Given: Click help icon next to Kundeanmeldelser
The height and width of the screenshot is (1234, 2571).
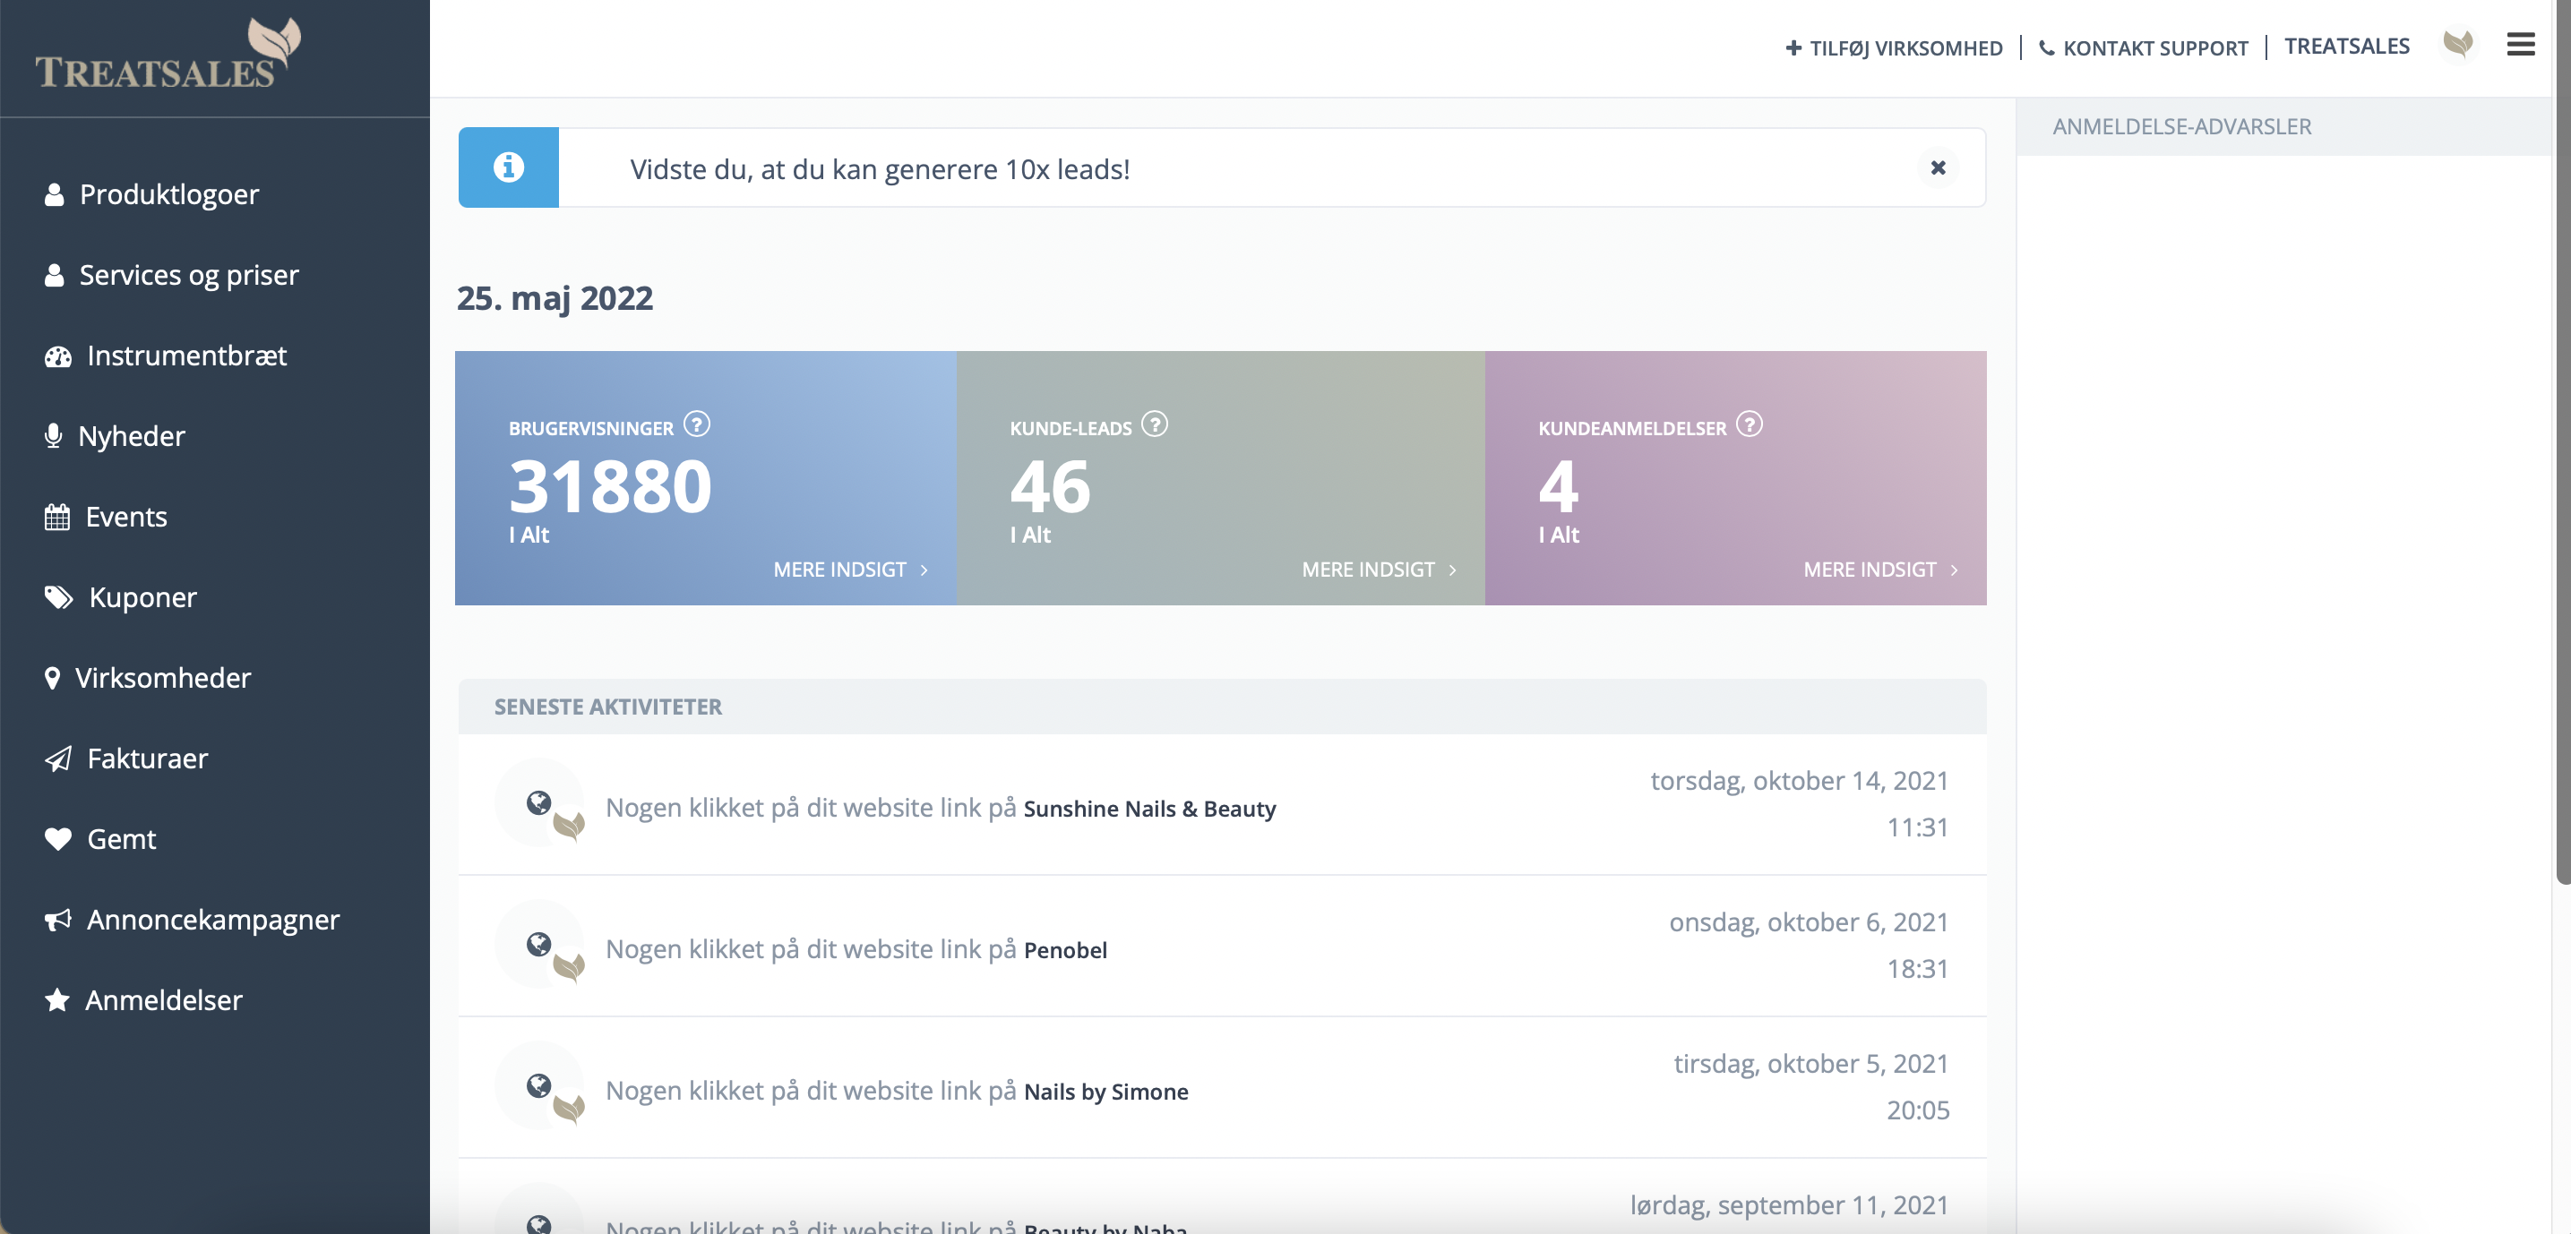Looking at the screenshot, I should pos(1749,425).
